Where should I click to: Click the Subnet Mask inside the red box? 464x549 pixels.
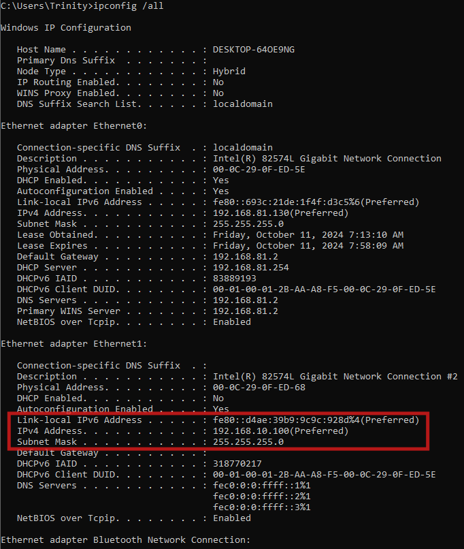click(248, 442)
